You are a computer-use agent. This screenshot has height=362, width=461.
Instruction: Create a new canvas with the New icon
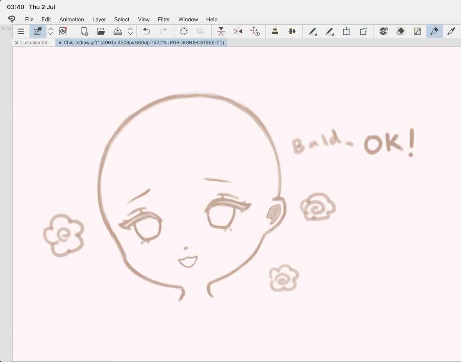pyautogui.click(x=84, y=32)
